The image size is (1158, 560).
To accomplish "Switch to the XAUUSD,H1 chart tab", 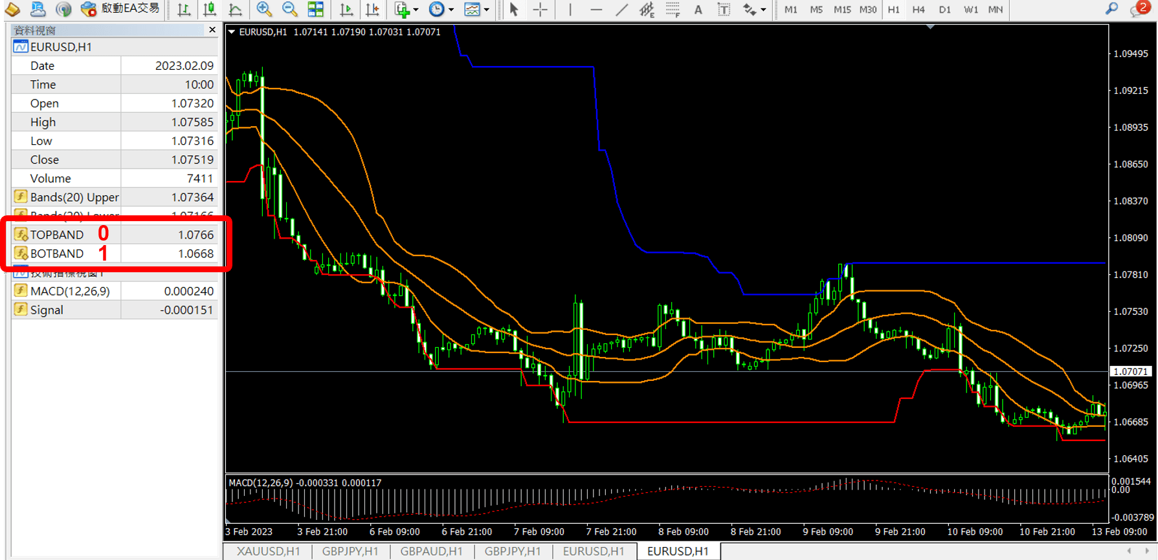I will coord(268,551).
